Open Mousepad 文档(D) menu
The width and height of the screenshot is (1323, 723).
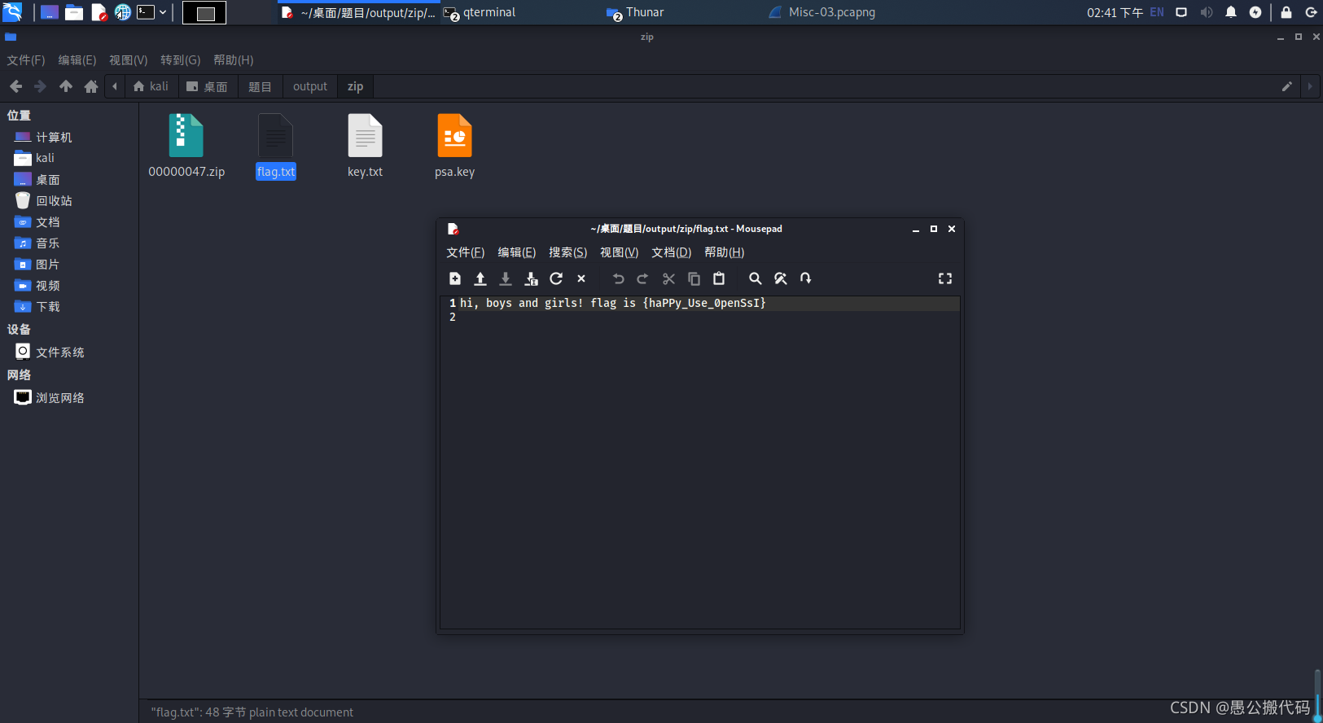671,252
